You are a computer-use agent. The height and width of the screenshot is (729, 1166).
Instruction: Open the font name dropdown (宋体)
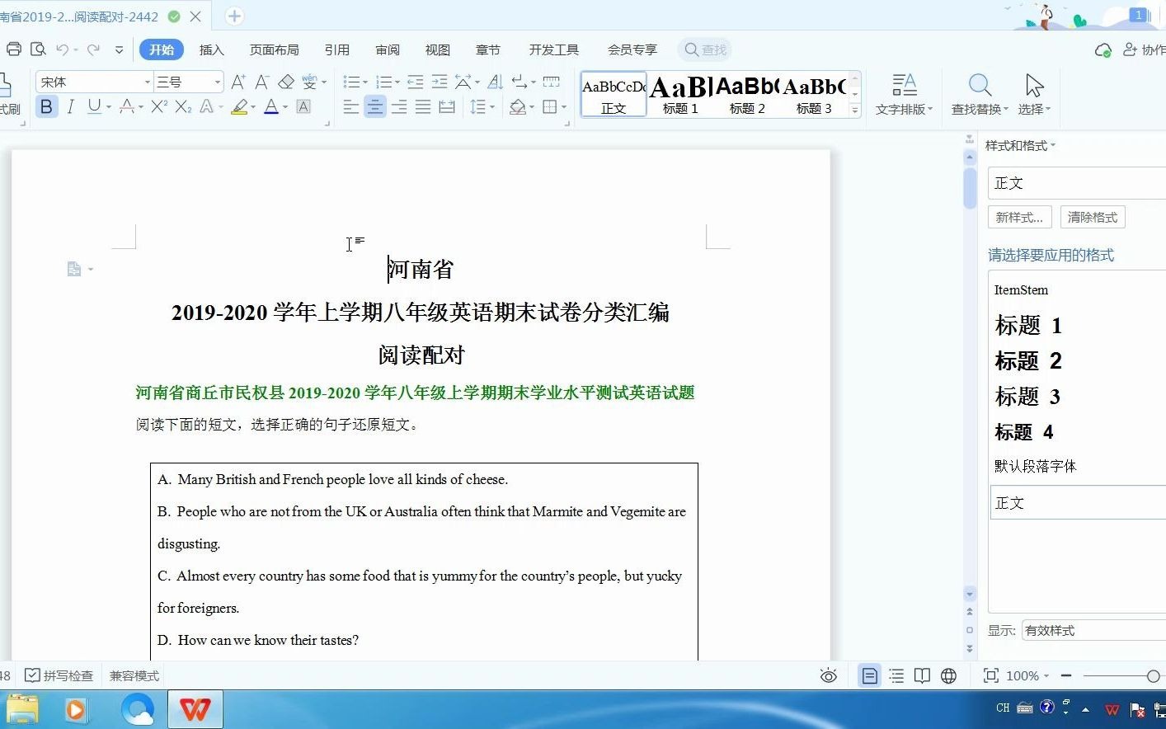pos(148,82)
